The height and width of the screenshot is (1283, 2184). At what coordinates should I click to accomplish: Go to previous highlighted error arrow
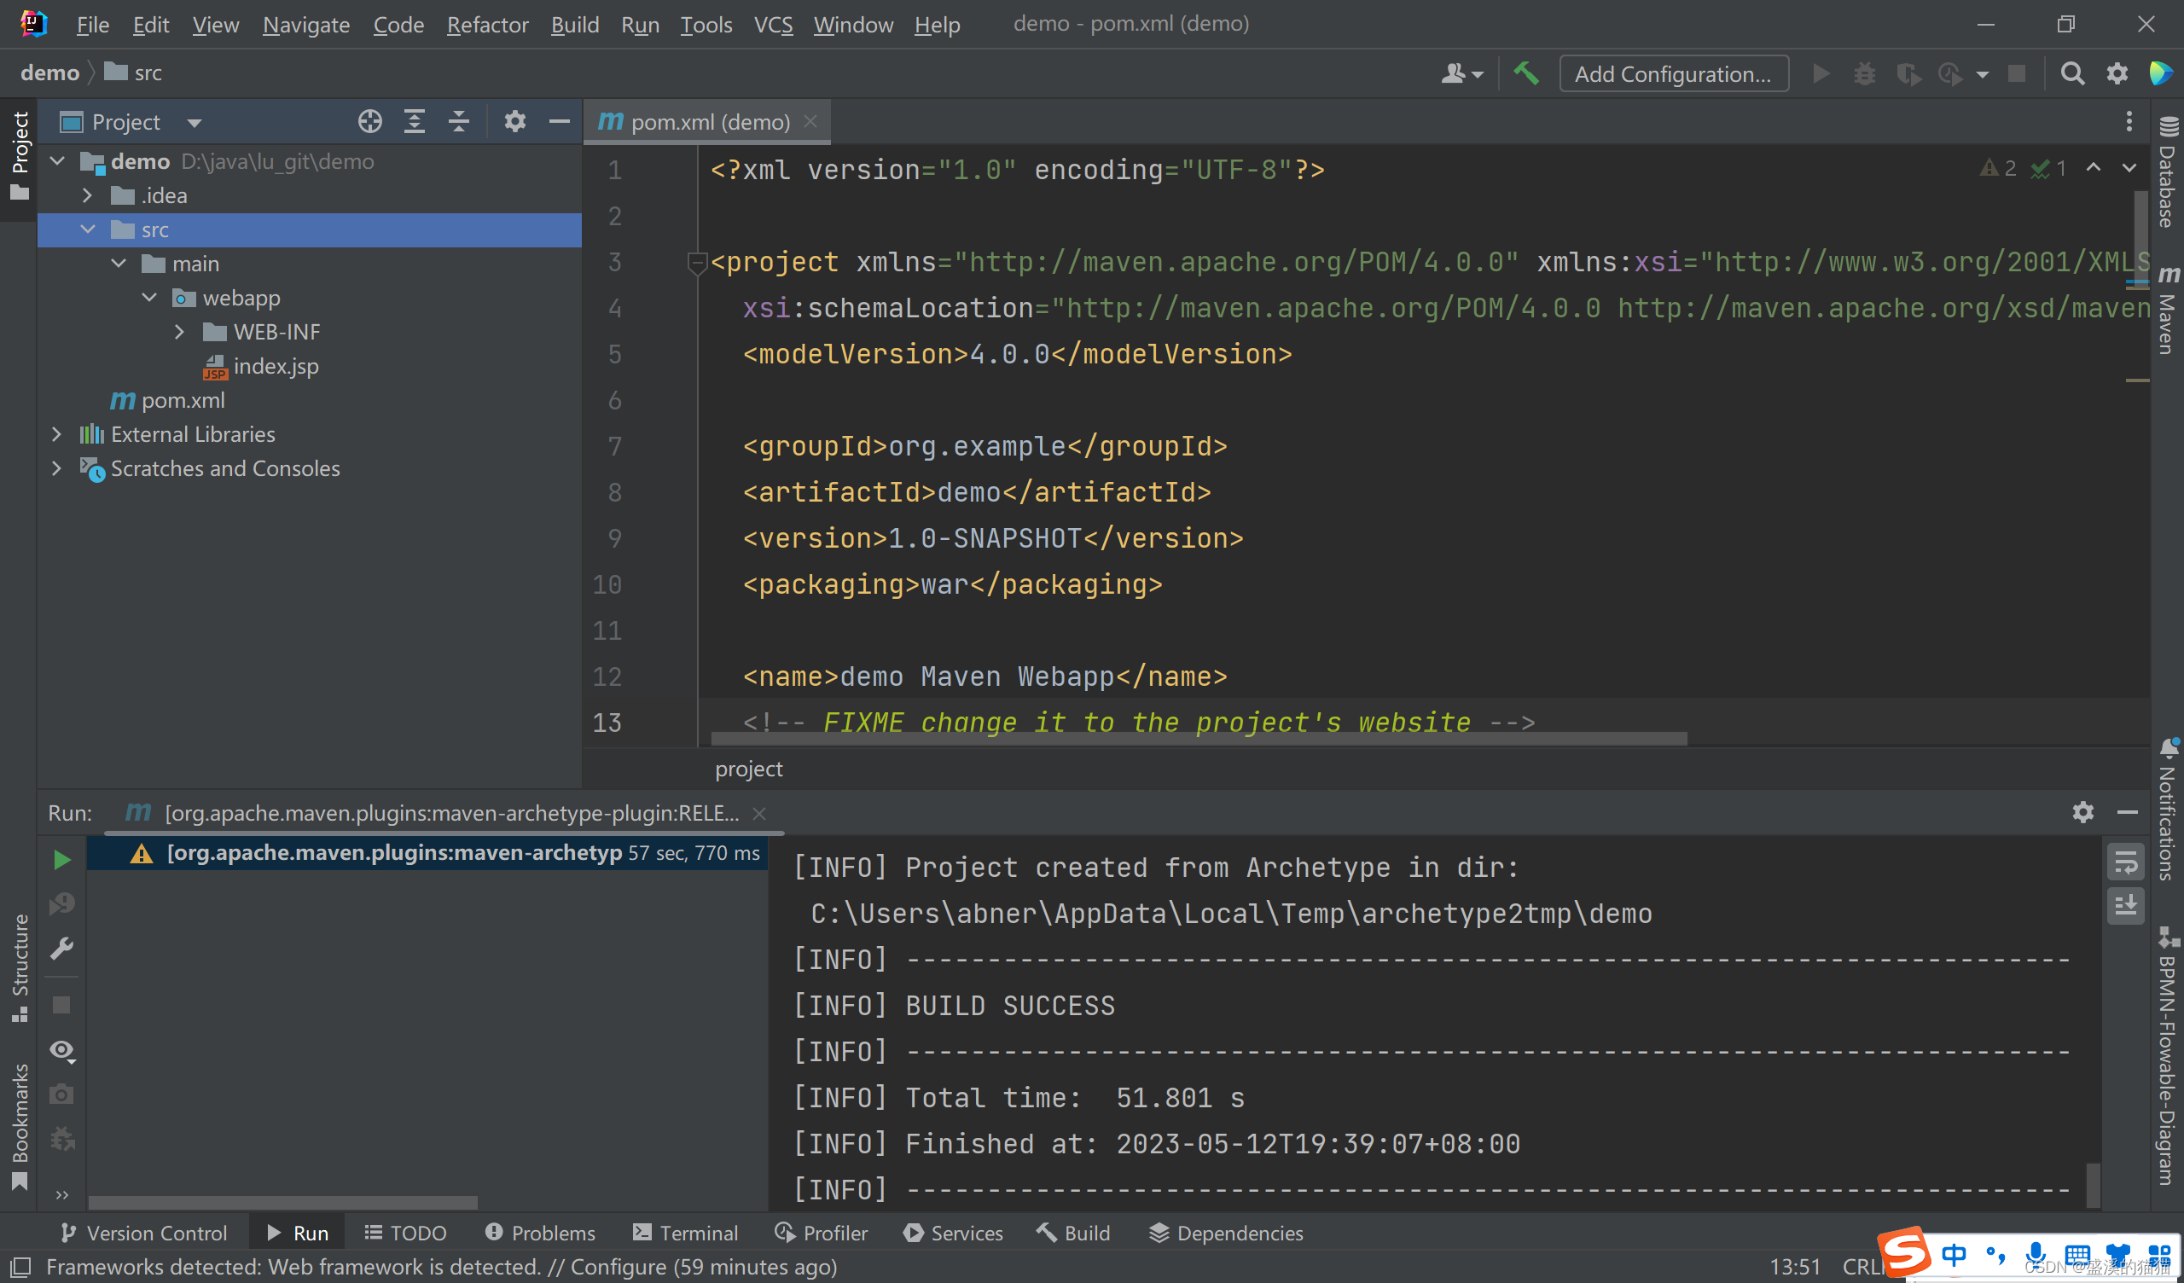coord(2093,167)
